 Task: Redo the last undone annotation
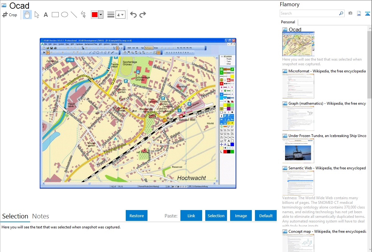pyautogui.click(x=143, y=15)
